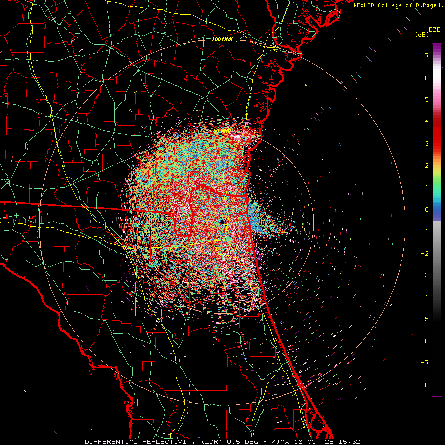Click the TH threshold label on scale
Screen dimensions: 445x445
tap(425, 385)
